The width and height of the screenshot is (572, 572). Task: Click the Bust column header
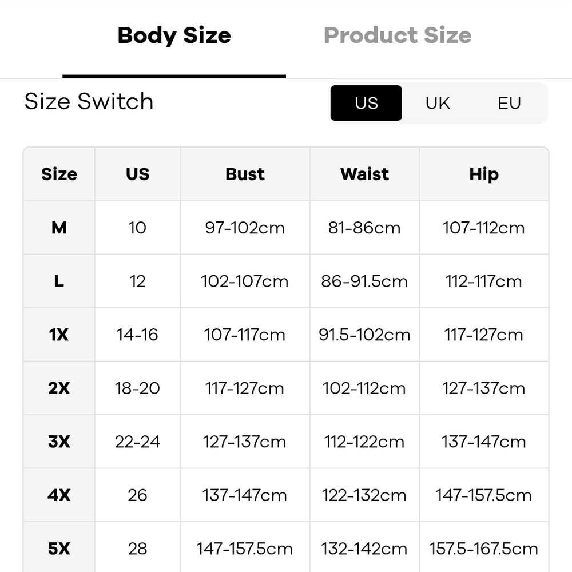245,174
